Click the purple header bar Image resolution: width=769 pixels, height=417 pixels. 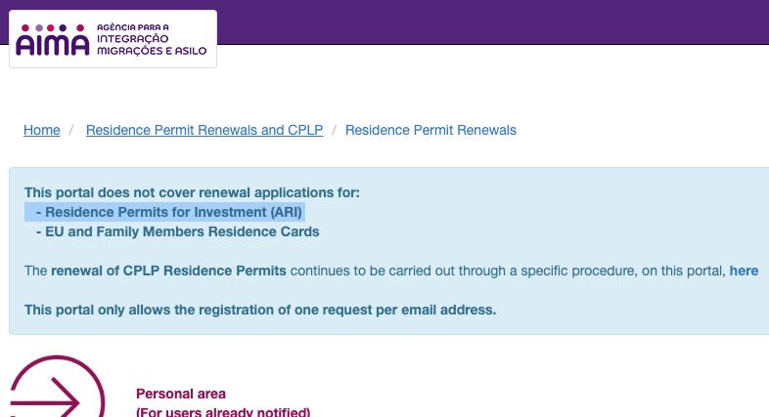point(489,21)
